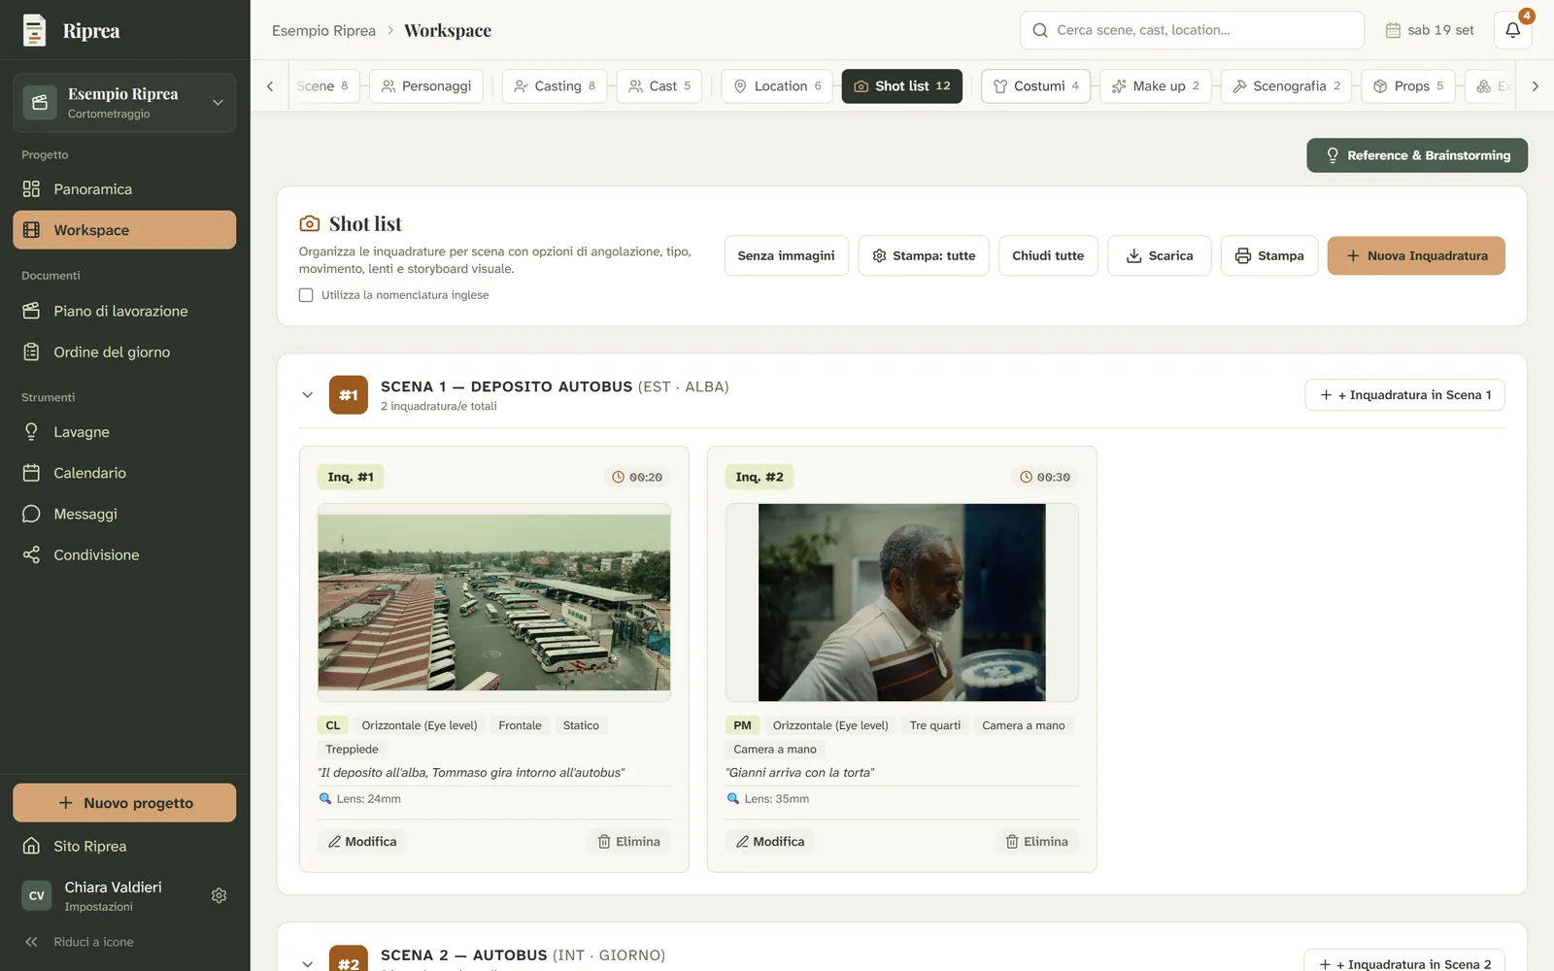Click the Riprea logo icon
Screen dimensions: 1554x971
point(35,30)
